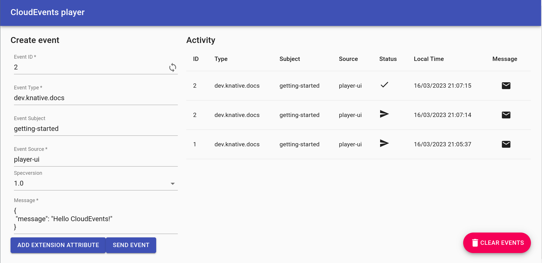Open the envelope icon in the second activity row
This screenshot has width=542, height=263.
506,115
